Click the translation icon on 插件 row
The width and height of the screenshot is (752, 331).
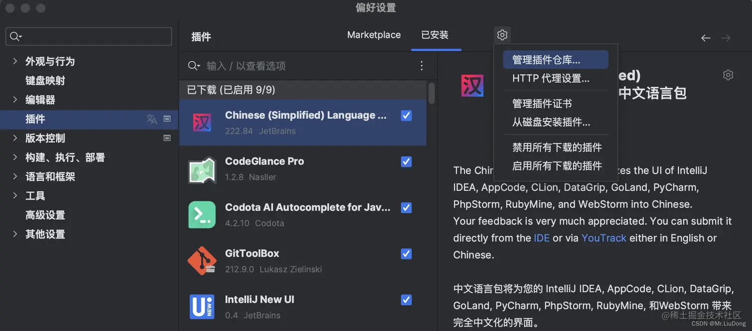click(x=152, y=119)
